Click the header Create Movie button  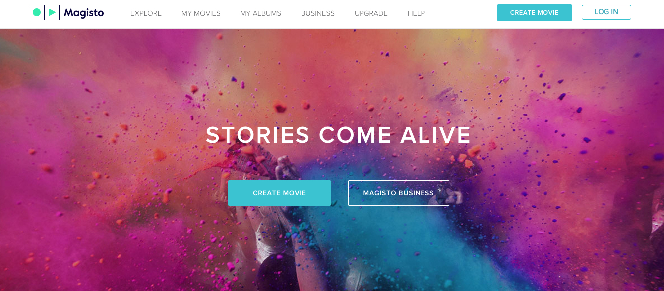tap(535, 13)
